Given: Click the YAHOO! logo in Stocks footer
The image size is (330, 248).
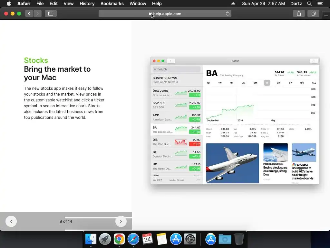Looking at the screenshot, I should pos(157,180).
